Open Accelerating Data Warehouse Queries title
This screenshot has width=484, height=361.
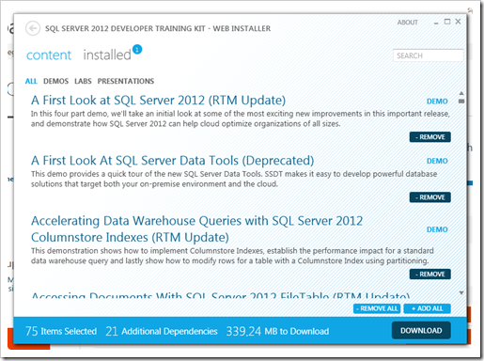pyautogui.click(x=197, y=229)
